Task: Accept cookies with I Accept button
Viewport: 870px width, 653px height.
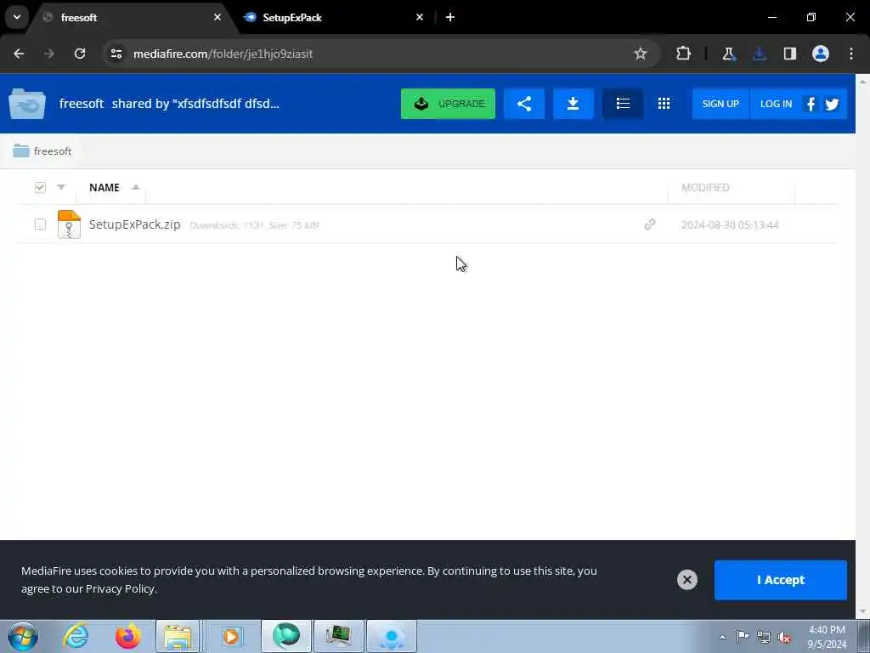Action: click(780, 580)
